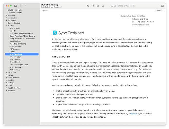Follow the Bonjour link in the text
This screenshot has height=129, width=169.
[134, 114]
